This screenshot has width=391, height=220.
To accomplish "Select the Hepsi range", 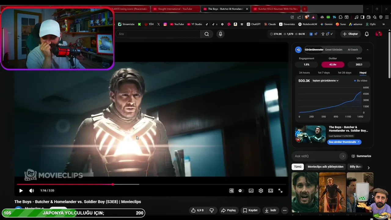I will (363, 73).
